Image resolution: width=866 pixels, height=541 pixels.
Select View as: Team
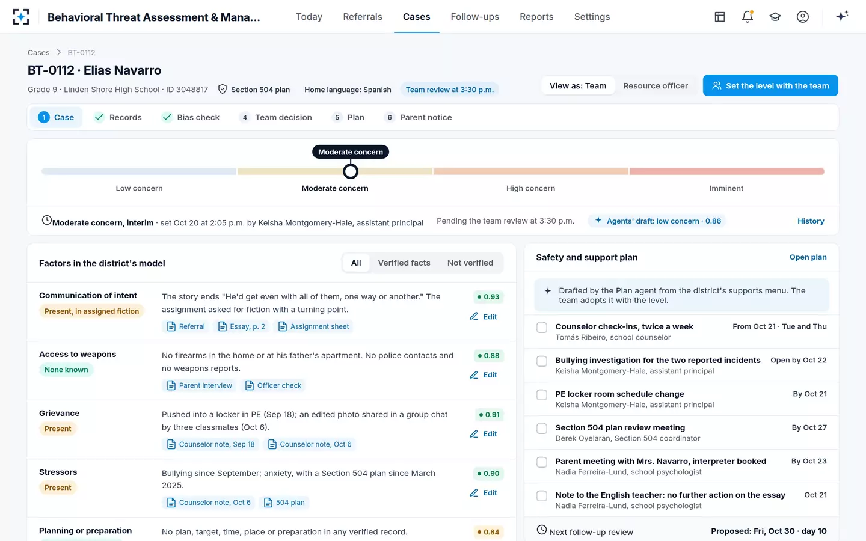[578, 86]
